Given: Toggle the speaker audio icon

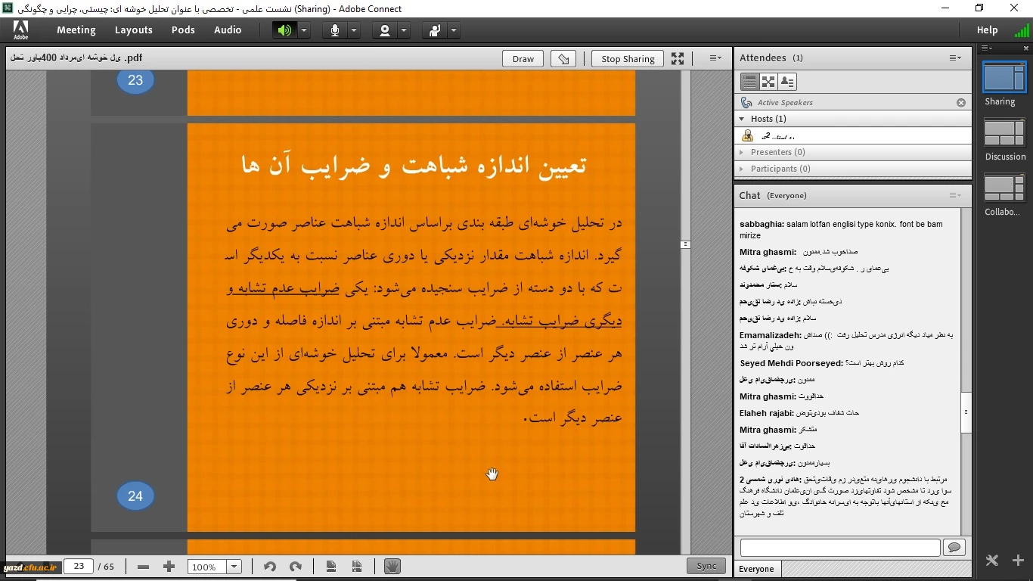Looking at the screenshot, I should (284, 30).
